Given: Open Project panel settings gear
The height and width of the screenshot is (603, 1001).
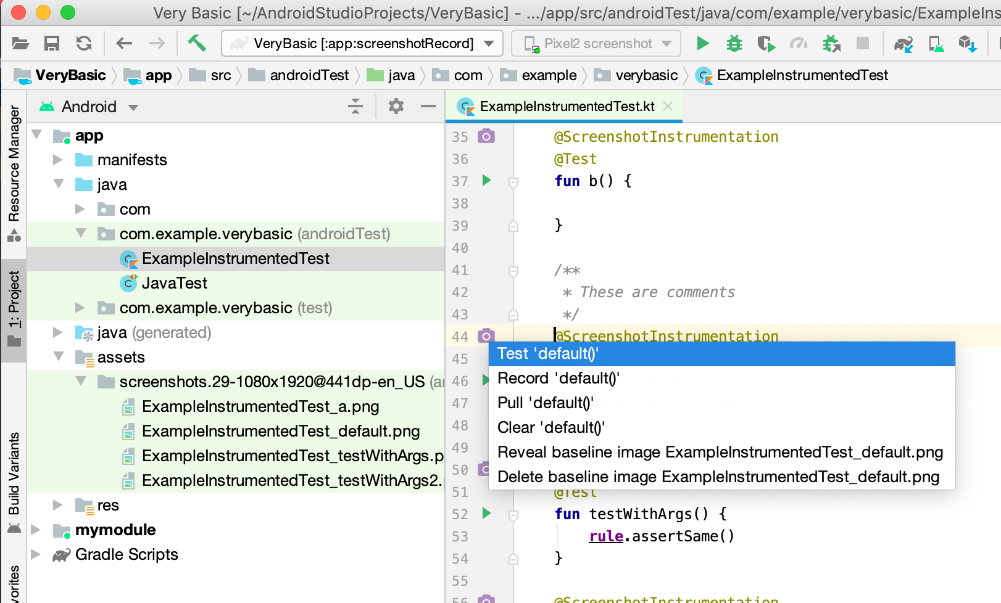Looking at the screenshot, I should tap(396, 106).
